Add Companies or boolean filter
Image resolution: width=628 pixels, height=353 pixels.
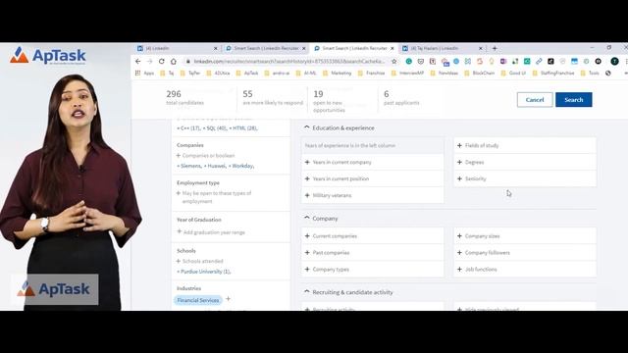tap(205, 155)
